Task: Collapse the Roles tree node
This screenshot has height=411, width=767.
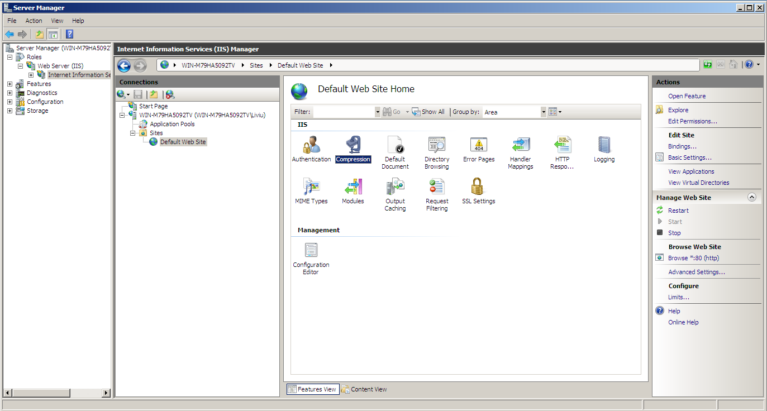Action: (9, 57)
